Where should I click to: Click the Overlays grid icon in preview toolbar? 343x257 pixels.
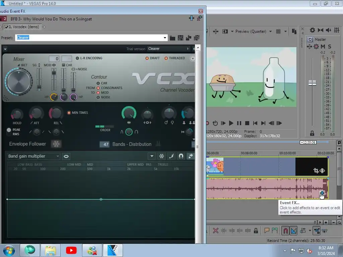[x=278, y=31]
